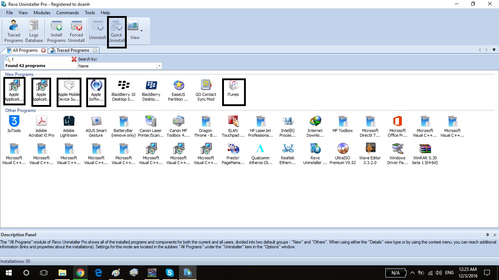Collapse the Other Programs group header
Screen dimensions: 499x280
coord(20,110)
